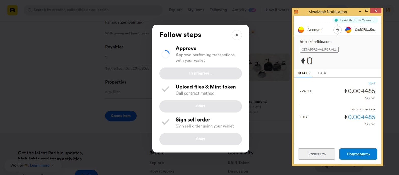This screenshot has height=175, width=399.
Task: Edit the gas fee
Action: [x=372, y=83]
